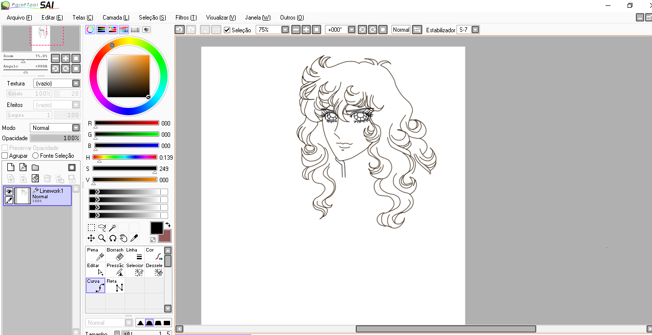Select the Pena (pen) tool
Image resolution: width=652 pixels, height=335 pixels.
[x=95, y=254]
